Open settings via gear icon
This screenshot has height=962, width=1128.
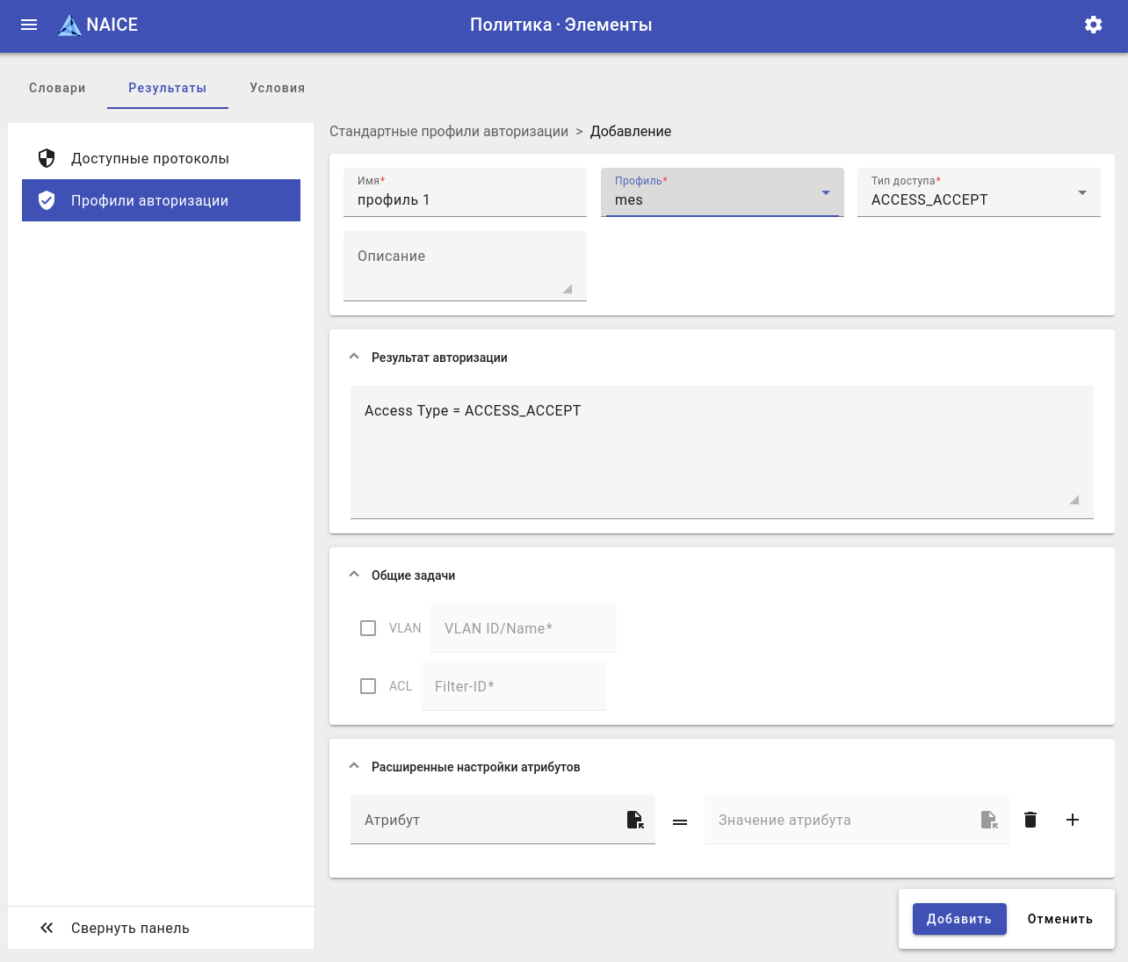[1093, 25]
